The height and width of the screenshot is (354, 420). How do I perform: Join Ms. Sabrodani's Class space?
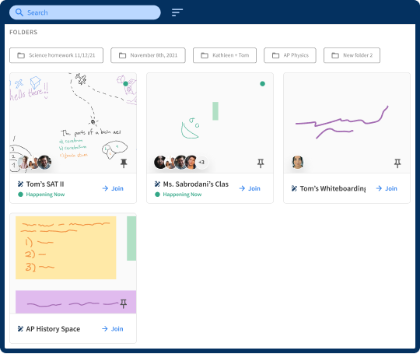250,188
